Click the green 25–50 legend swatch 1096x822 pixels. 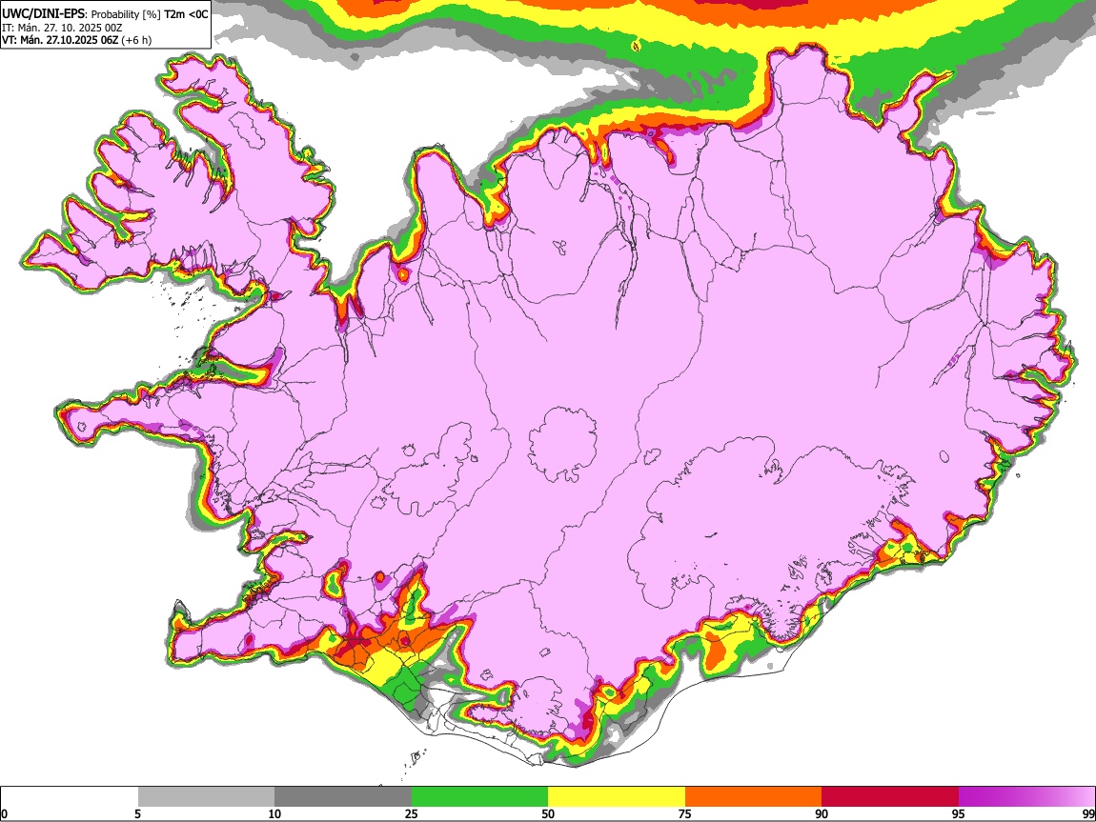[479, 796]
